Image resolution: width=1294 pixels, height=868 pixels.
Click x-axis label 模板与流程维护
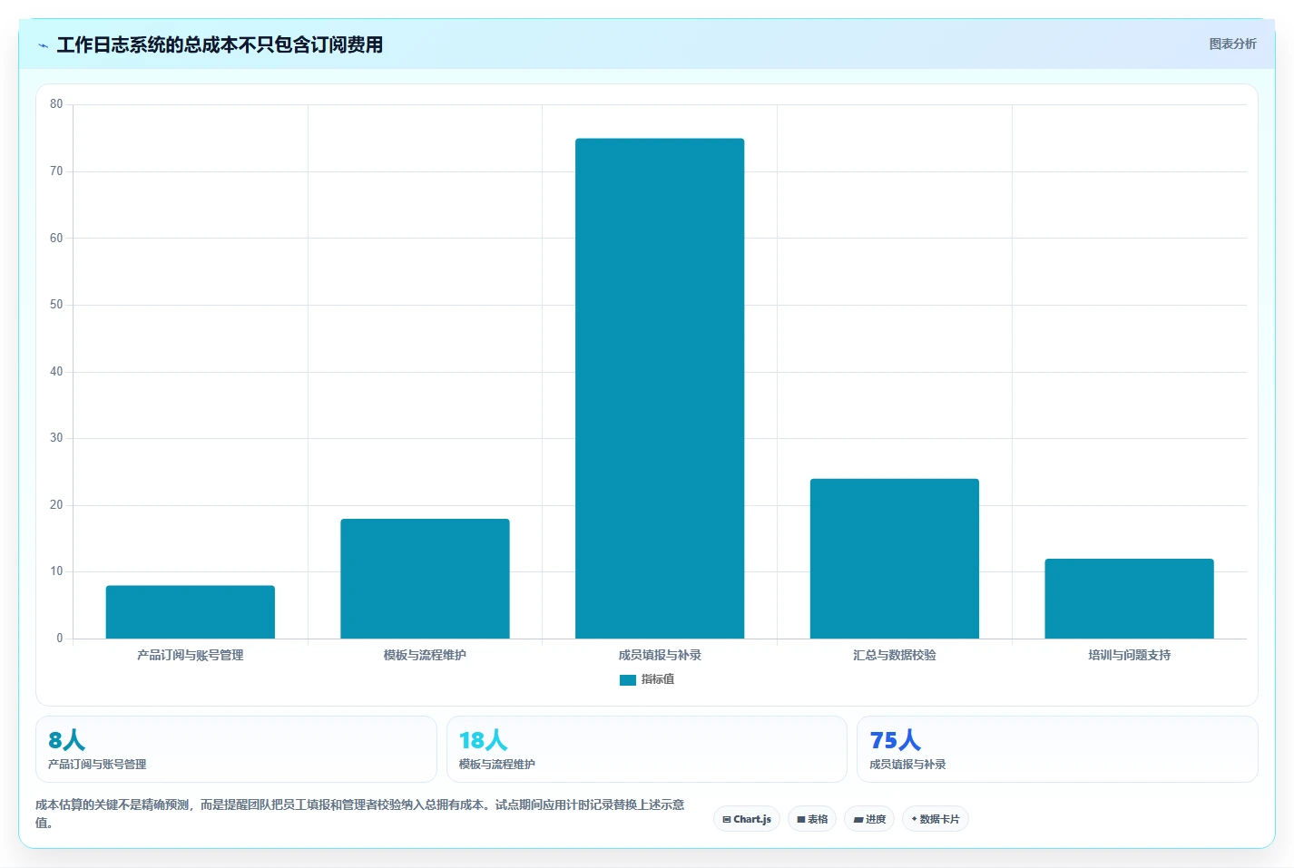(425, 655)
